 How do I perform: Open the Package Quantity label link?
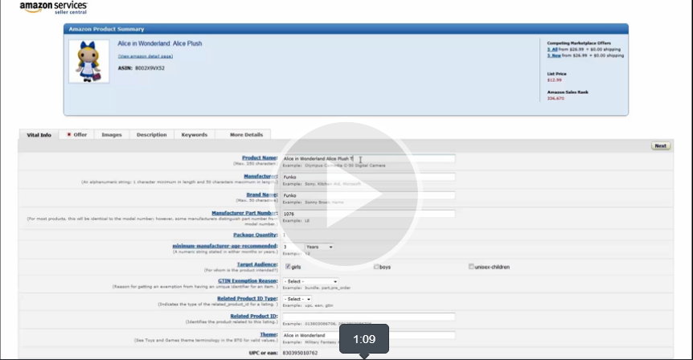(x=255, y=235)
